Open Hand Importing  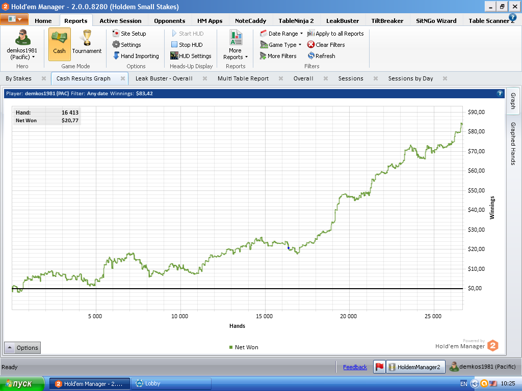(136, 56)
